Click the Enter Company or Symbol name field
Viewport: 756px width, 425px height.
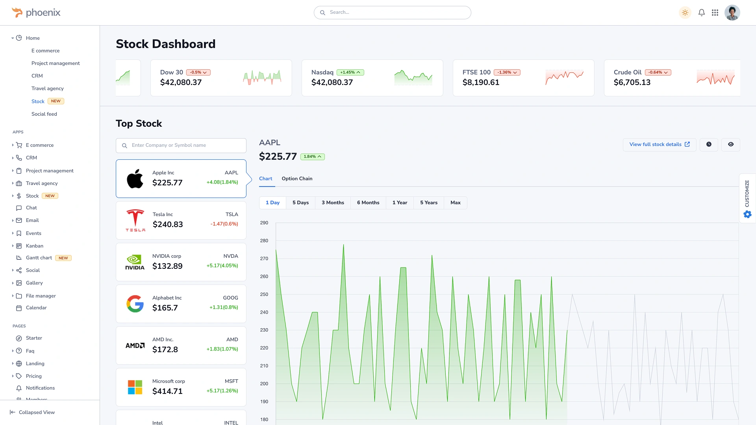tap(181, 146)
